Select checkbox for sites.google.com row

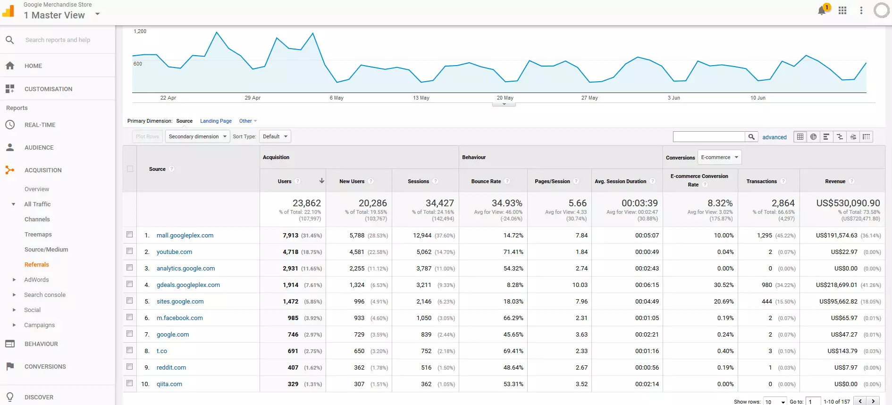click(x=130, y=301)
